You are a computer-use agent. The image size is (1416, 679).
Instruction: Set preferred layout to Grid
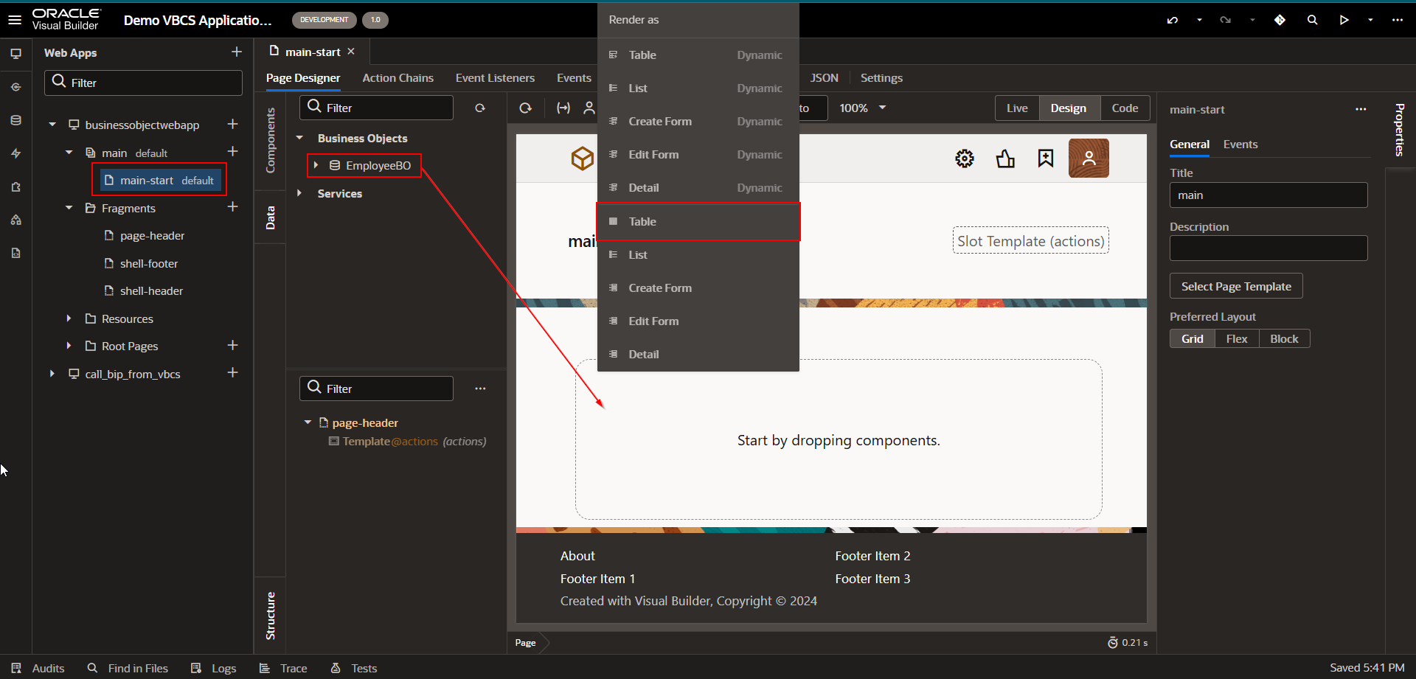1192,338
